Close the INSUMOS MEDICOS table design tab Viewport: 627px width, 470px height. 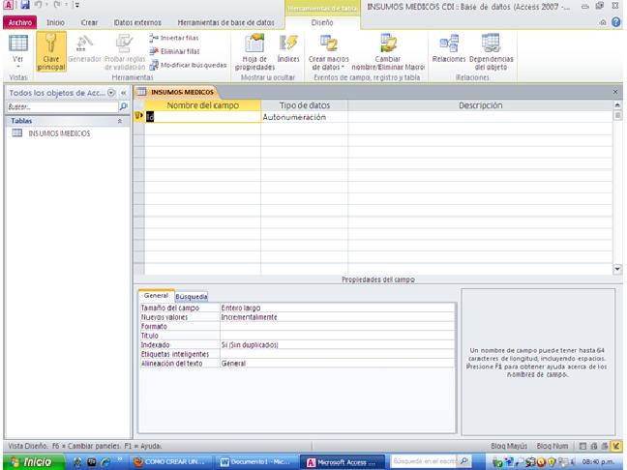[x=615, y=92]
